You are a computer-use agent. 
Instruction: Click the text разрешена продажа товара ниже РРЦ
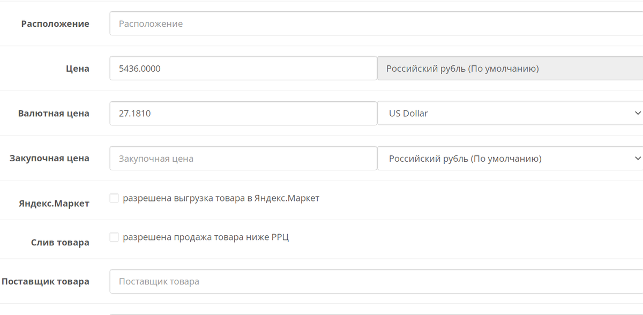point(206,237)
